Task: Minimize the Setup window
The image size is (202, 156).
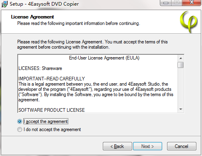Action: click(166, 3)
